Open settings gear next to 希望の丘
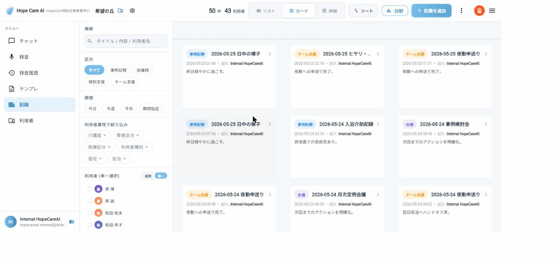 132,11
